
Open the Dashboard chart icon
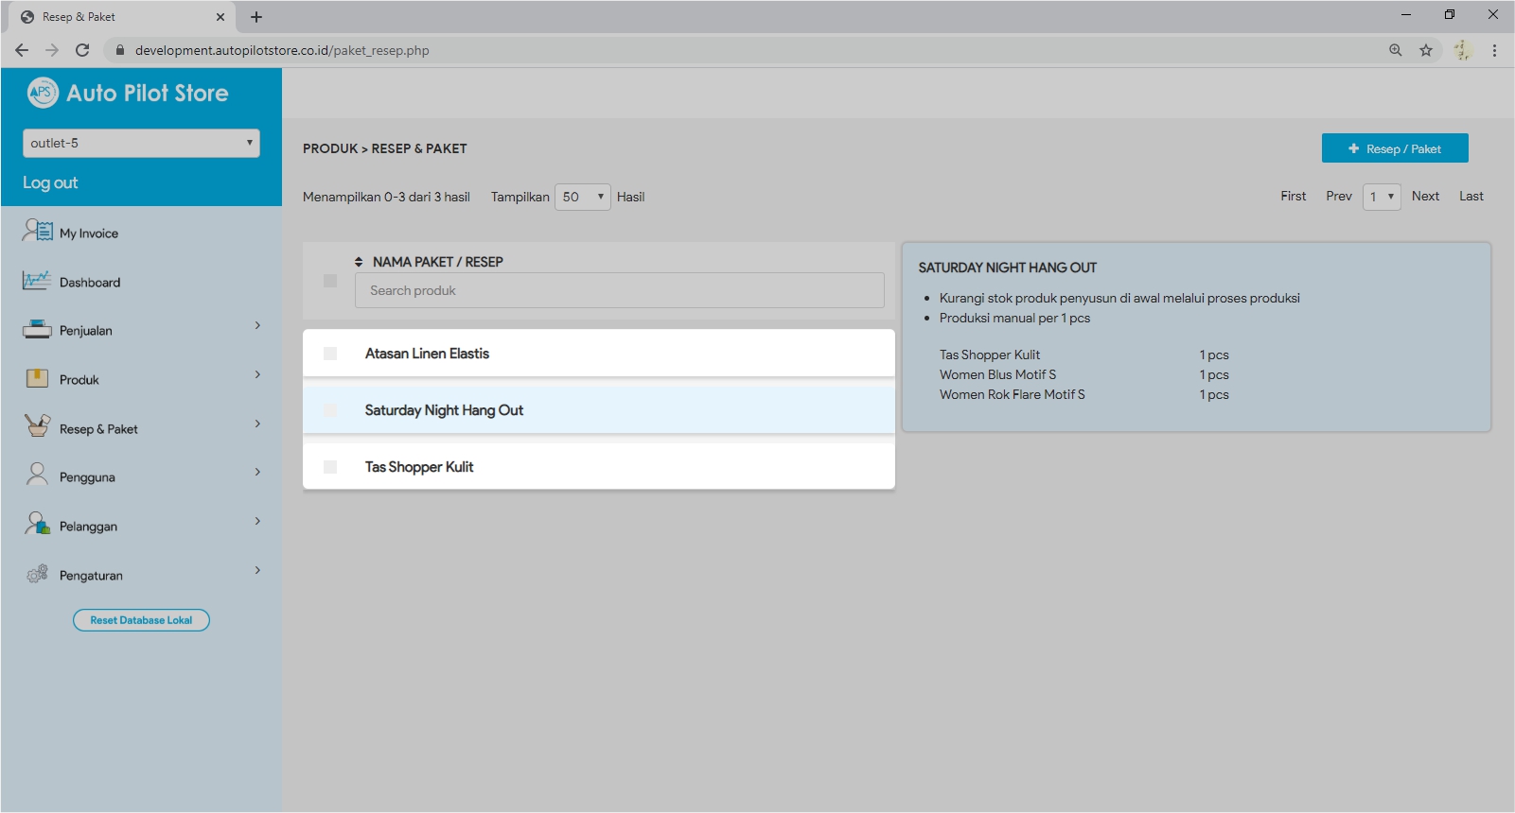37,281
